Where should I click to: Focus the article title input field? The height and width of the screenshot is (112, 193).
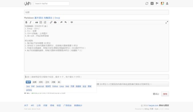(97, 12)
